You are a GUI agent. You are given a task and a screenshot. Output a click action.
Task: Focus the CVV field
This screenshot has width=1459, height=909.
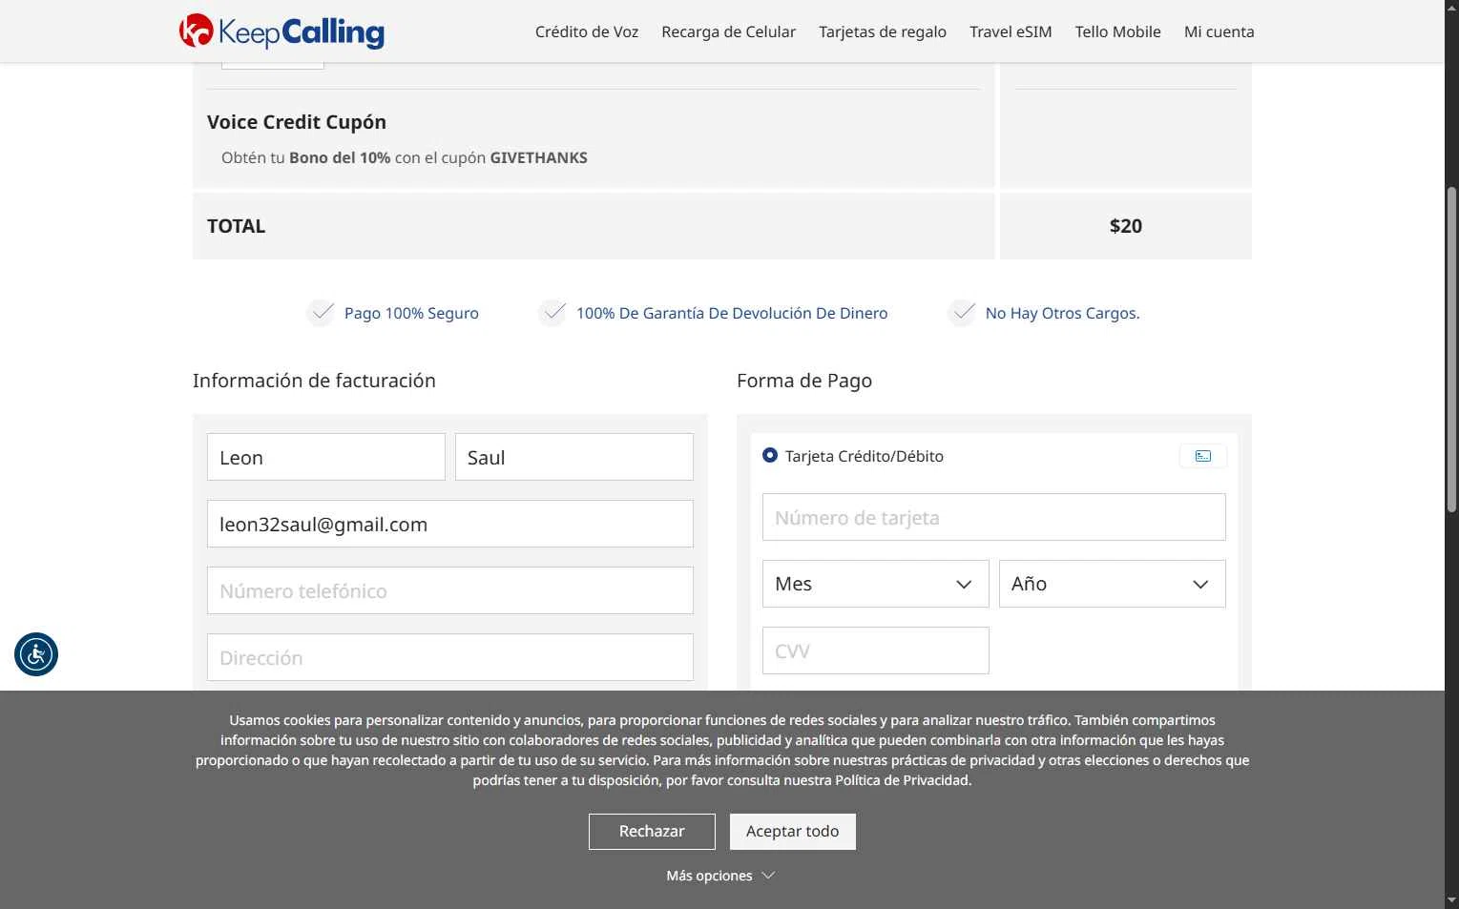(876, 651)
